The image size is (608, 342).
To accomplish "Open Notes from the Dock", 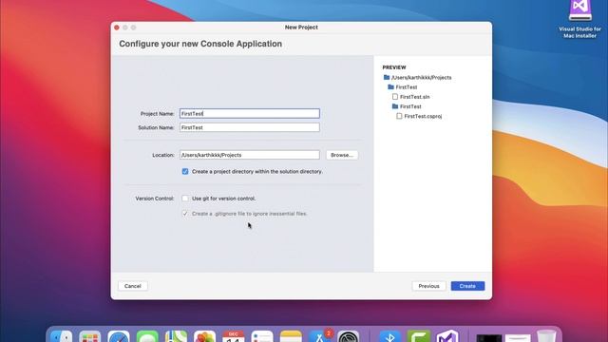I will [291, 336].
